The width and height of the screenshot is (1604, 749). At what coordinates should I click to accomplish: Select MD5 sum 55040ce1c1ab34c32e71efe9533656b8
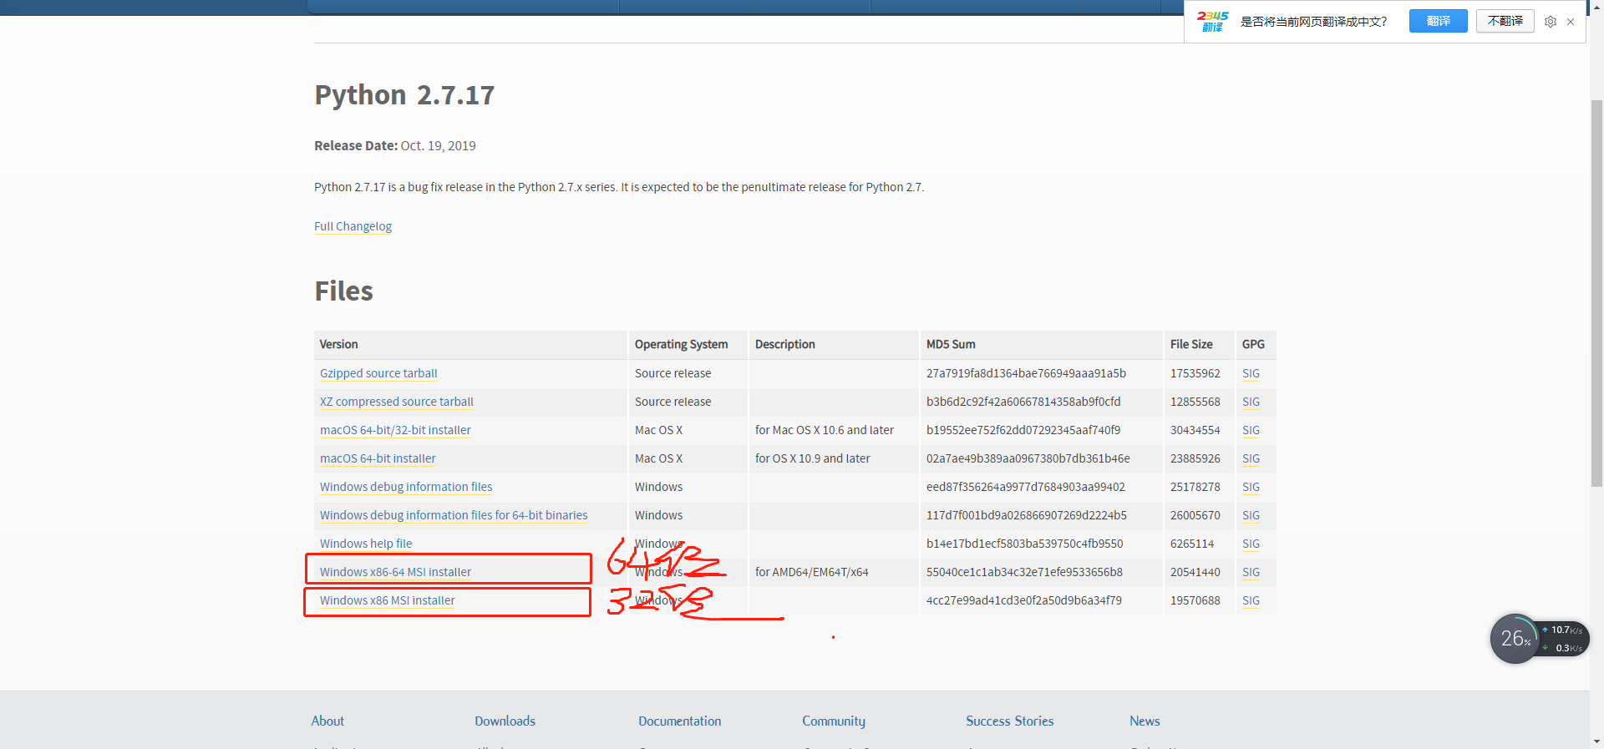(x=1024, y=572)
